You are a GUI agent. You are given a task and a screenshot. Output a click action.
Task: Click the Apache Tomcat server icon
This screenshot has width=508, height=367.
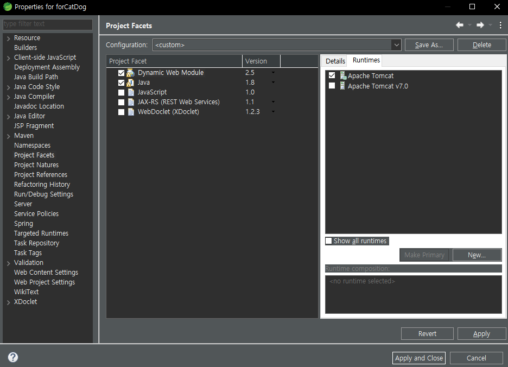(x=343, y=75)
